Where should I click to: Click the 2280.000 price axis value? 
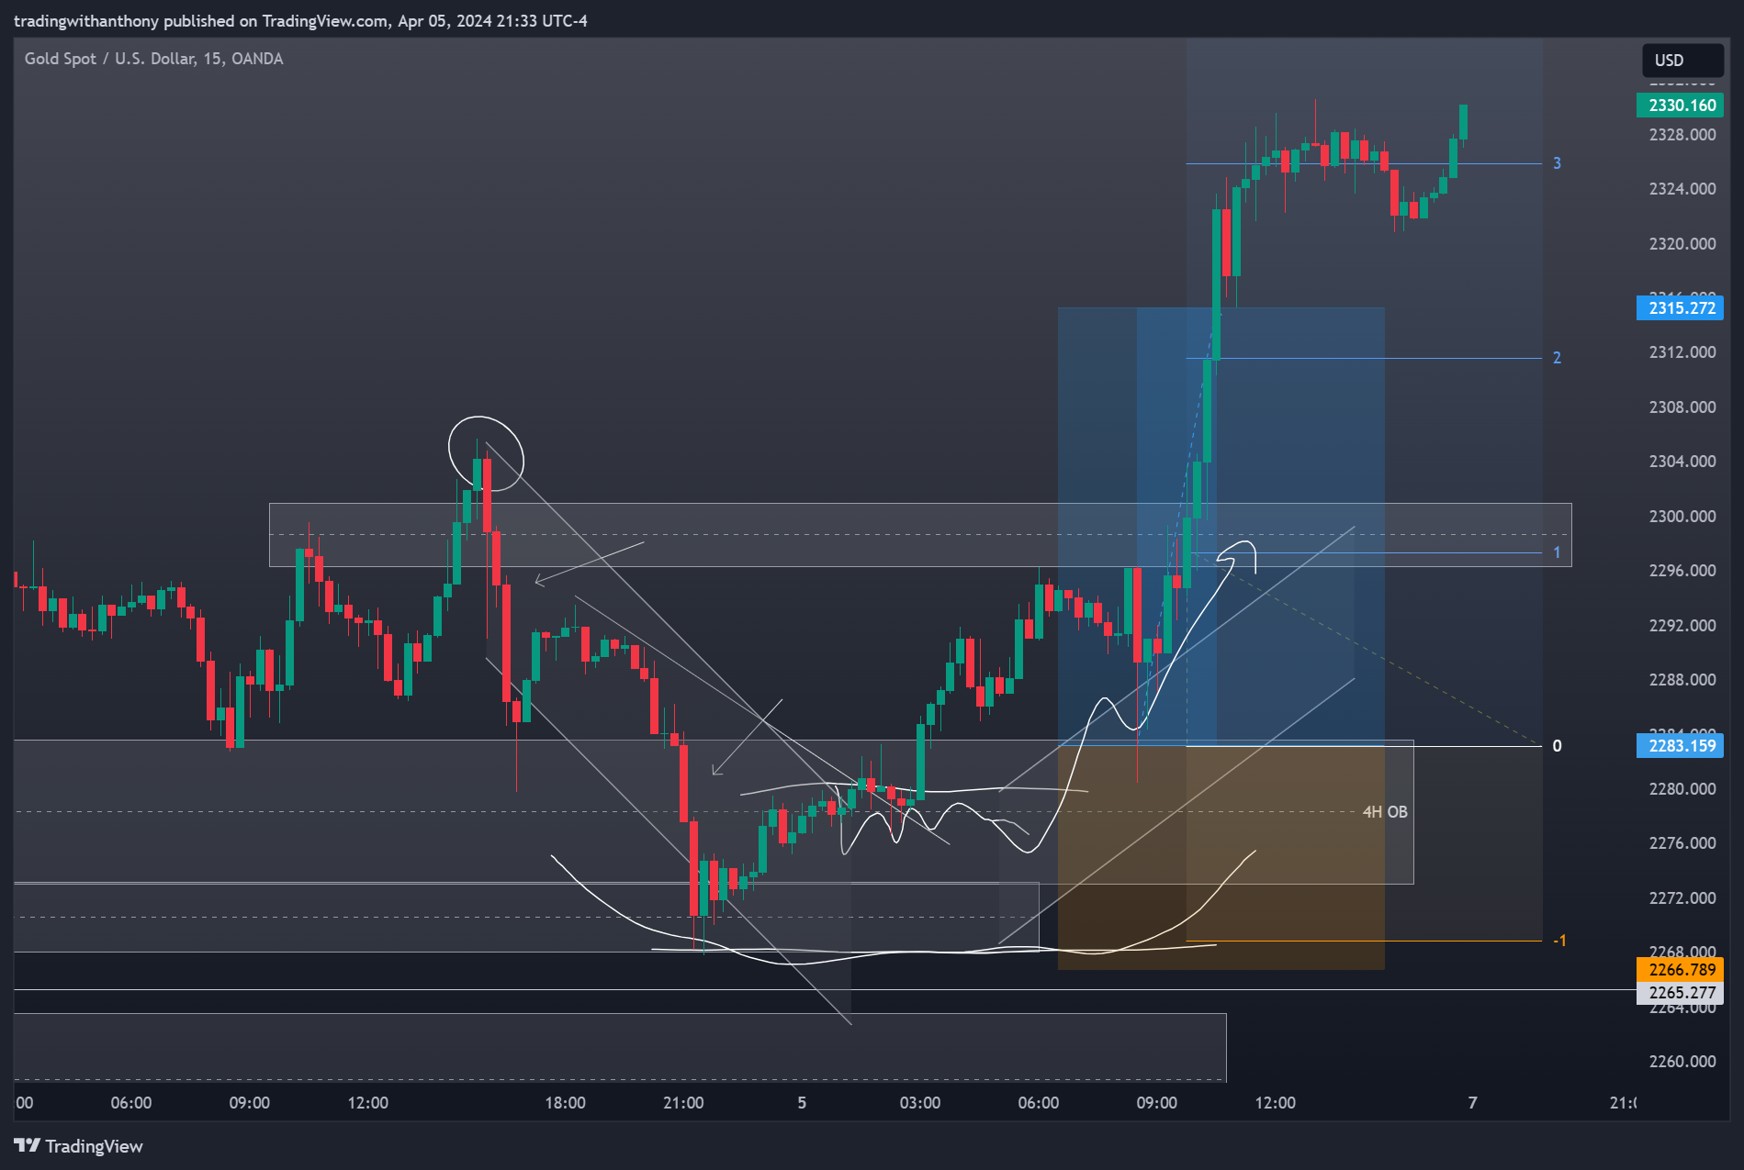point(1682,789)
